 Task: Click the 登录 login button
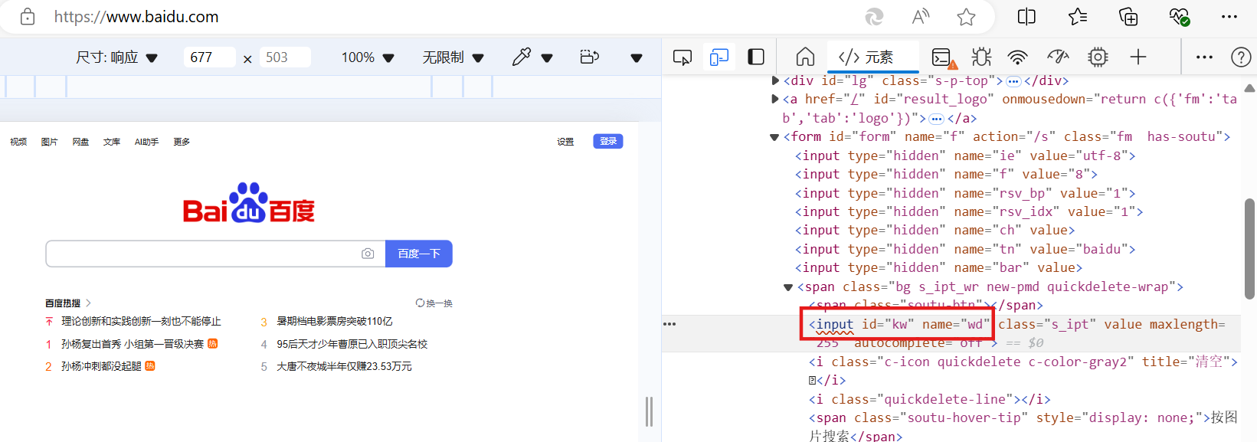608,141
